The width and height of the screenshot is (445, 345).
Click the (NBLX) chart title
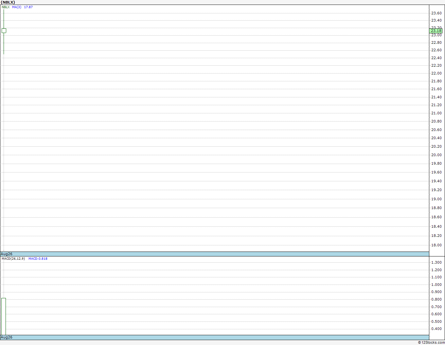(8, 2)
